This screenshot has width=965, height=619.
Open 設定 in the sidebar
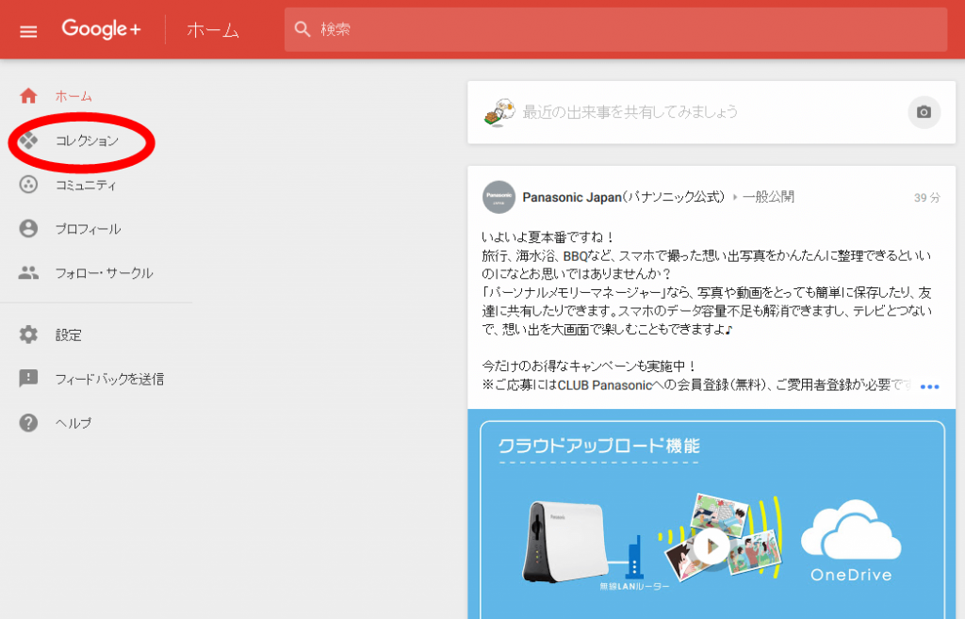click(68, 335)
